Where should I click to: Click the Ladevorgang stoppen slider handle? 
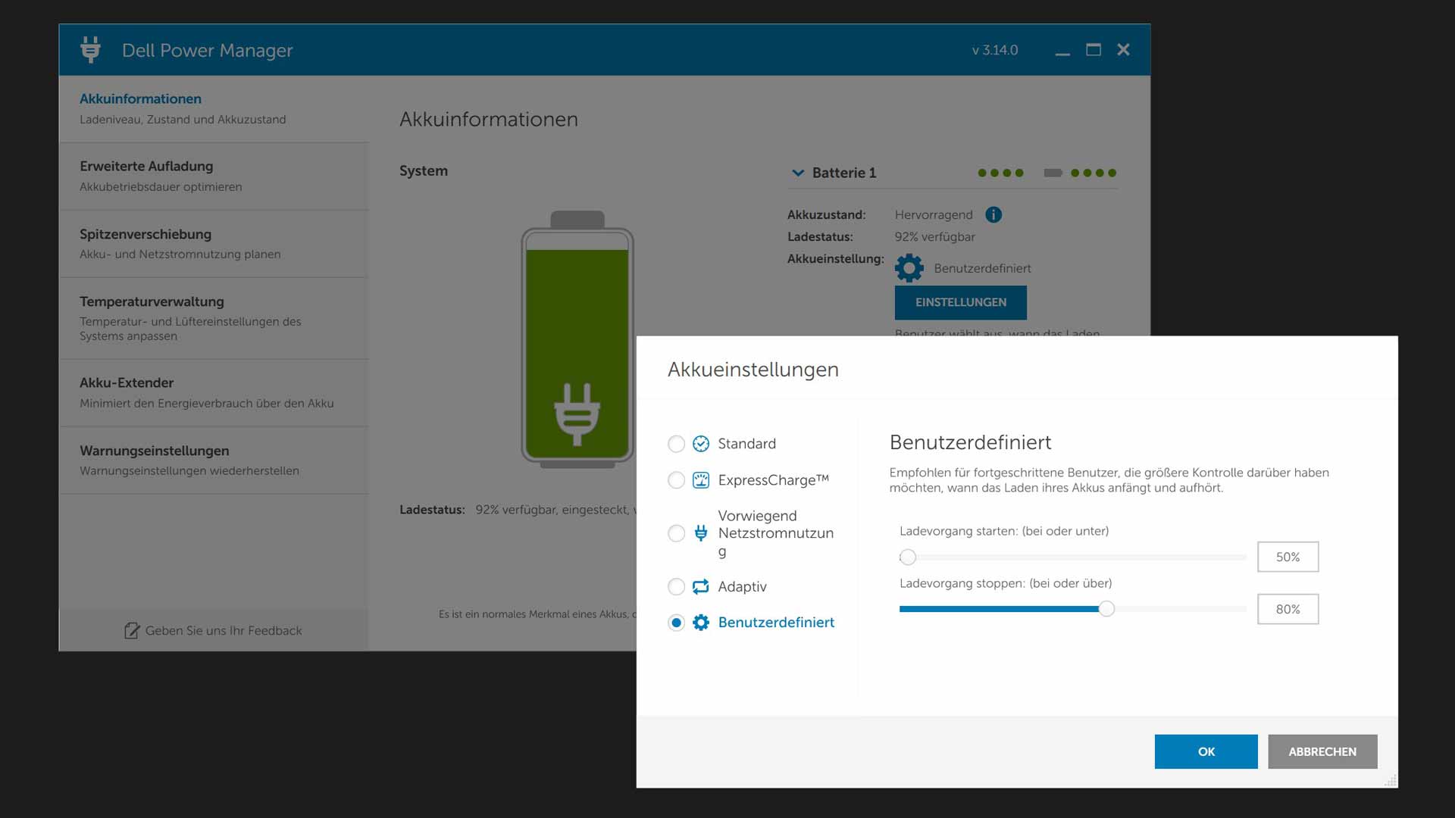coord(1106,609)
